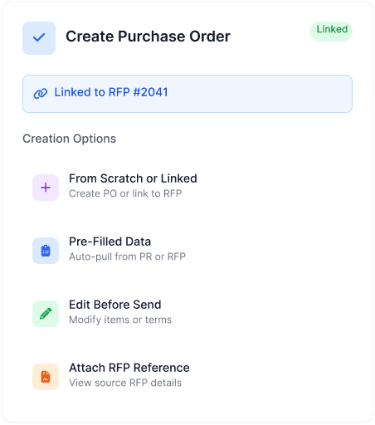Select the Pre-Filled Data option
This screenshot has width=375, height=425.
tap(187, 251)
